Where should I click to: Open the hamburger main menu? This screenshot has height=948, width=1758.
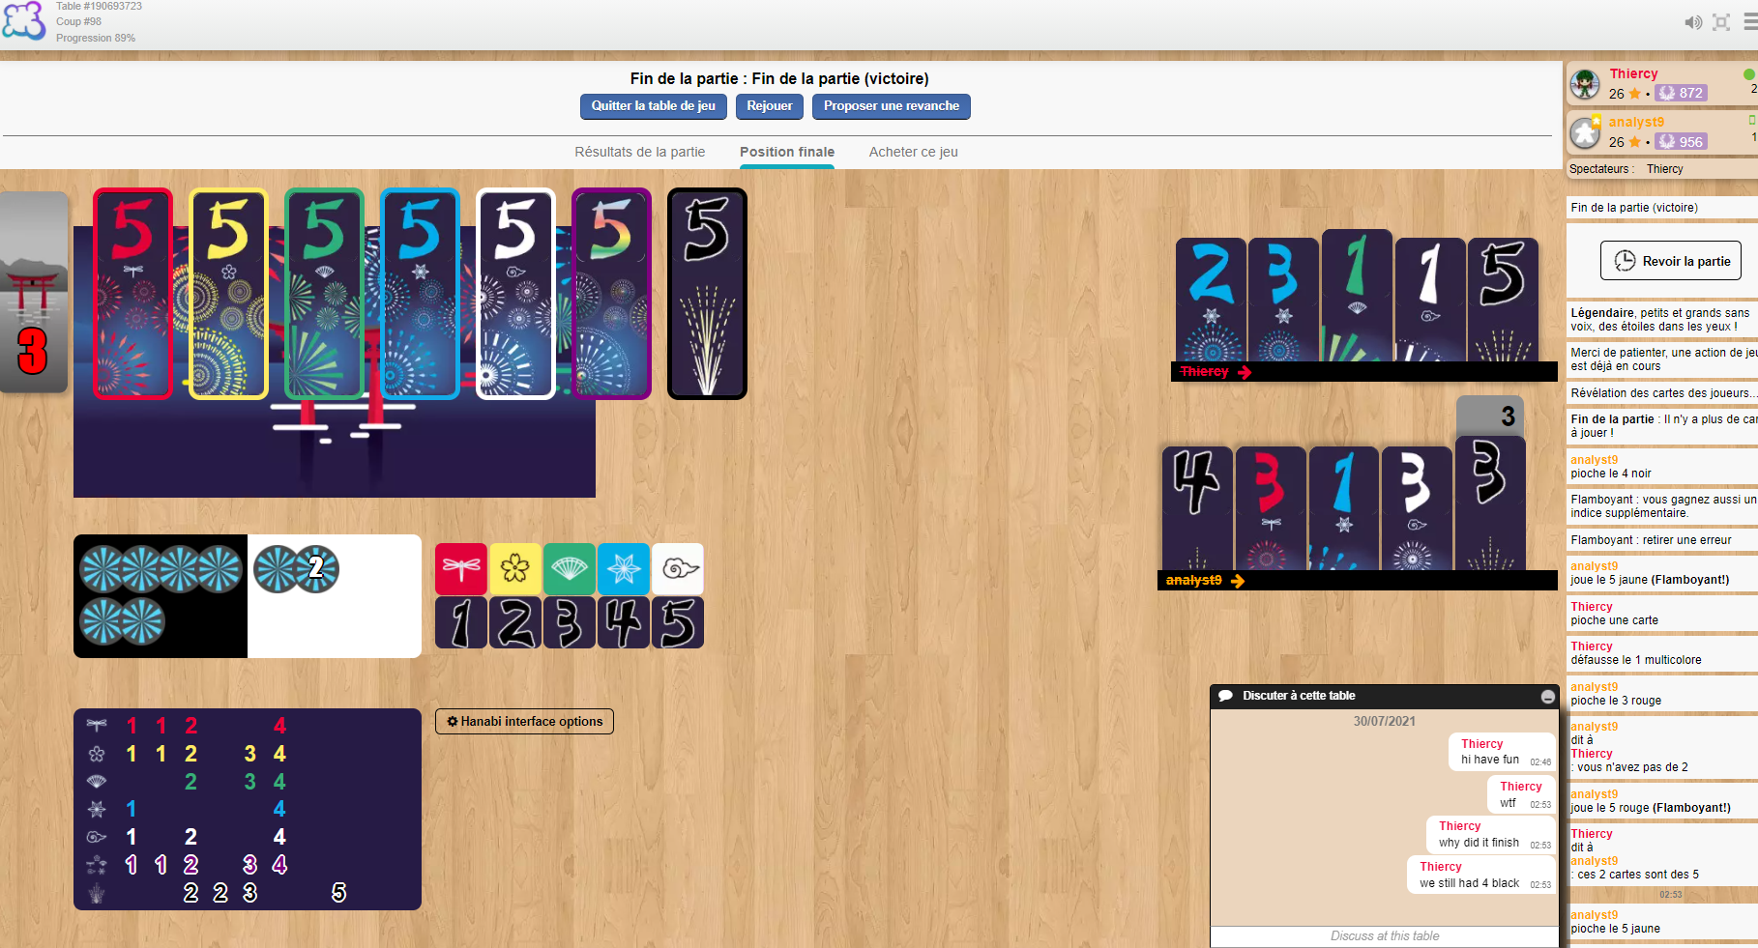coord(1750,22)
